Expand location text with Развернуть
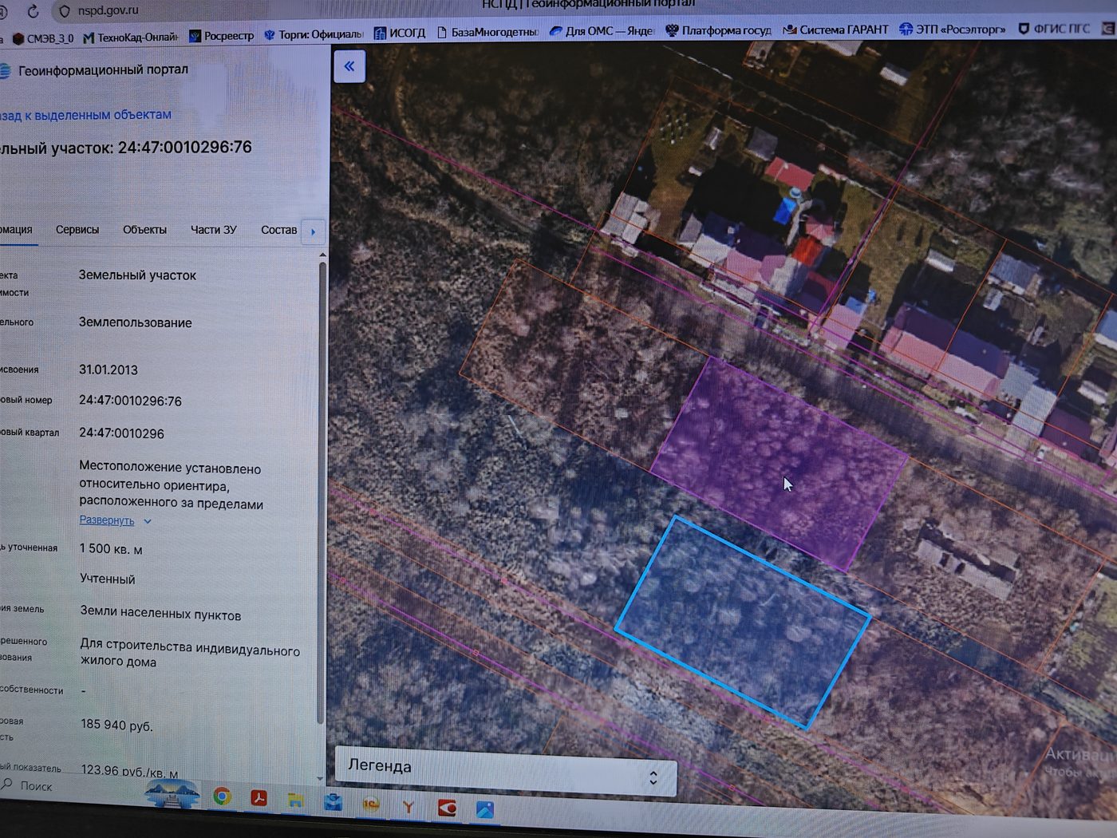The width and height of the screenshot is (1117, 838). [x=114, y=520]
